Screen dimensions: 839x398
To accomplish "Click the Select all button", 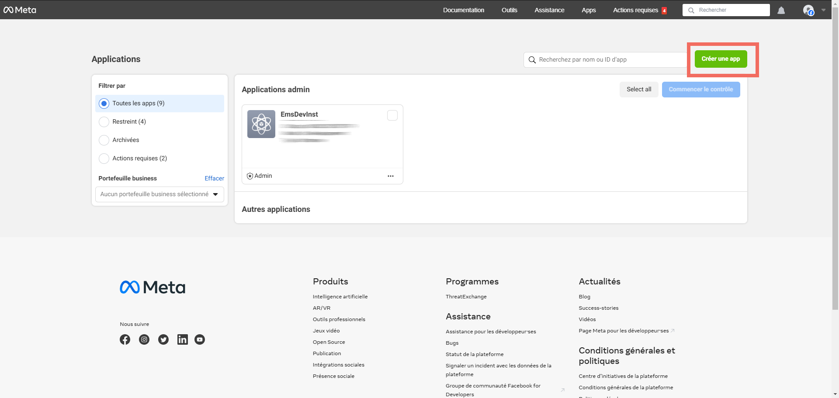I will point(639,90).
